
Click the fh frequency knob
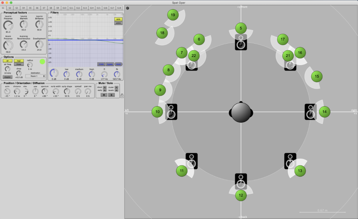117,74
